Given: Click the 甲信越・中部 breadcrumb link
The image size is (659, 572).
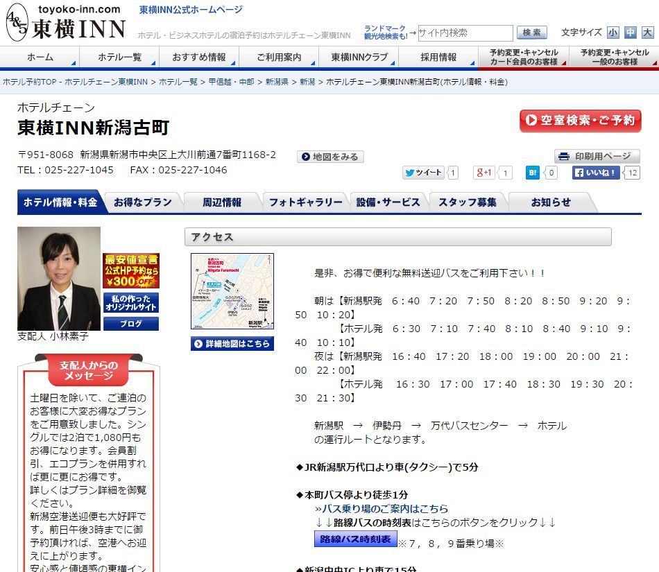Looking at the screenshot, I should click(x=231, y=82).
